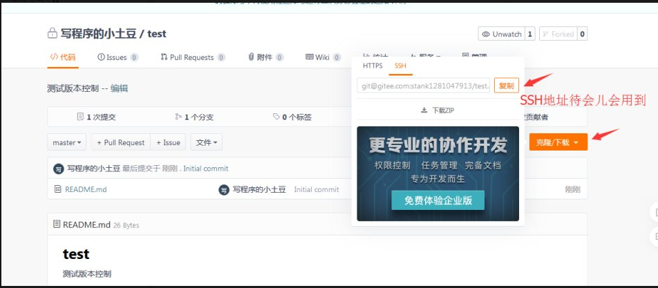Open the README.md file link

(x=86, y=189)
